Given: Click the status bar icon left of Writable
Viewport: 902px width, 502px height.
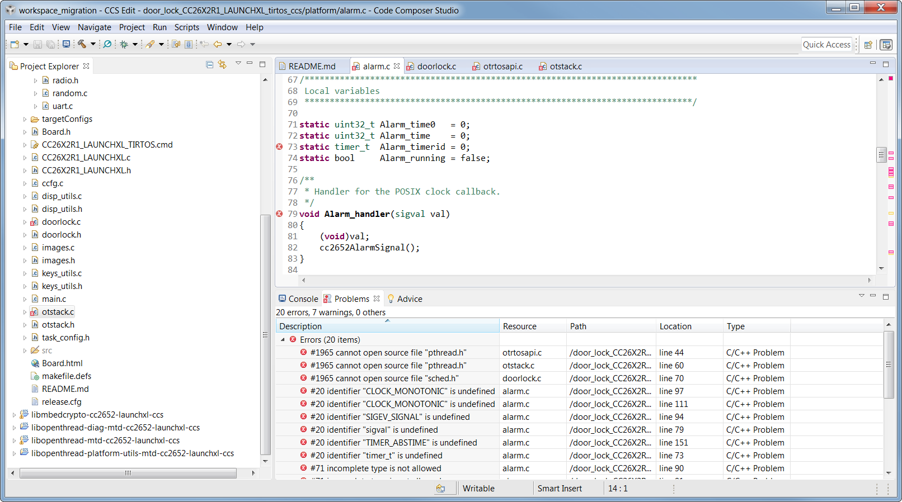Looking at the screenshot, I should 441,489.
